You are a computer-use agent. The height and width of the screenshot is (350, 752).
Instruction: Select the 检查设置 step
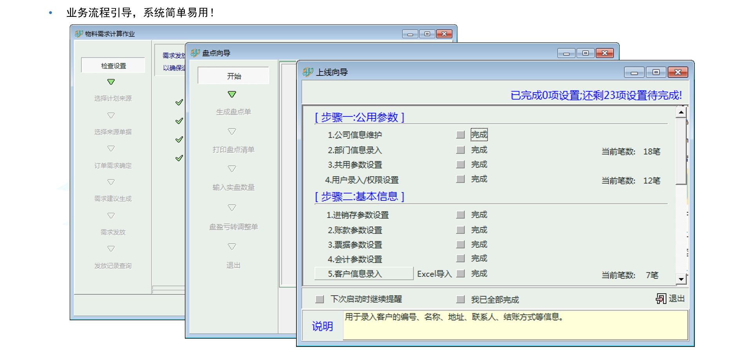113,66
